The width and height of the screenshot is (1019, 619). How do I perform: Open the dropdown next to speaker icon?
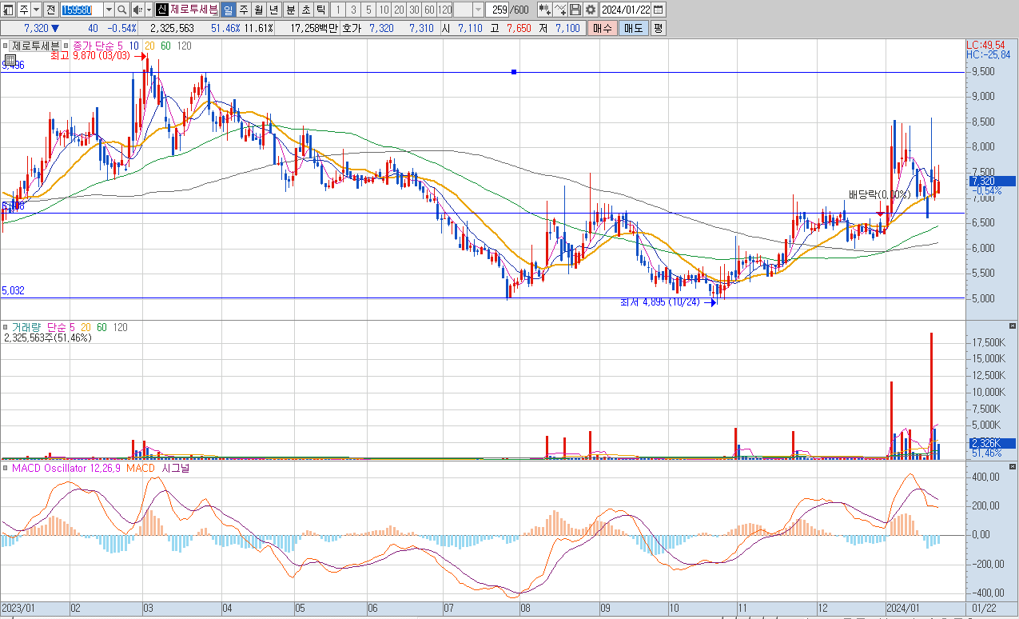tap(149, 10)
